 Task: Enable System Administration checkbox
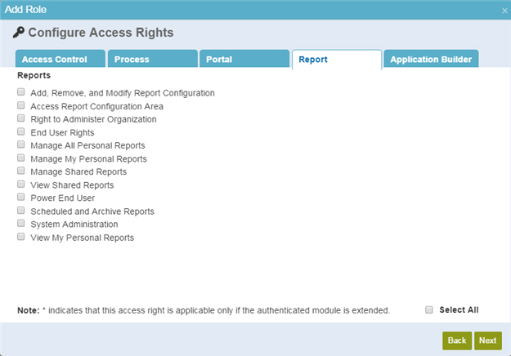click(x=21, y=223)
